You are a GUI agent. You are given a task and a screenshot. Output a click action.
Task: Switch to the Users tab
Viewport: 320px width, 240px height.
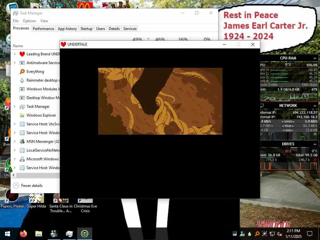click(101, 29)
